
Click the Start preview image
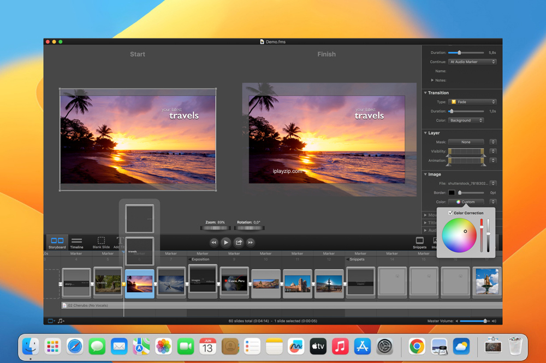138,140
